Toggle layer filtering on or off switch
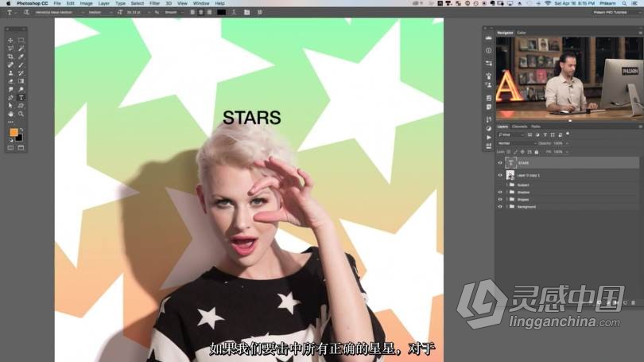Screen dimensions: 644x362 [x=568, y=134]
